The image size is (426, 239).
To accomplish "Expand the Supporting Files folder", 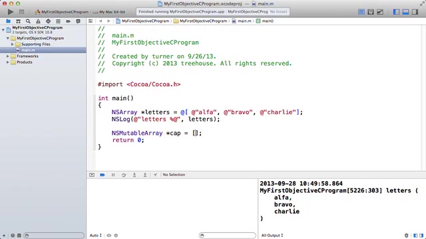I will tap(13, 44).
